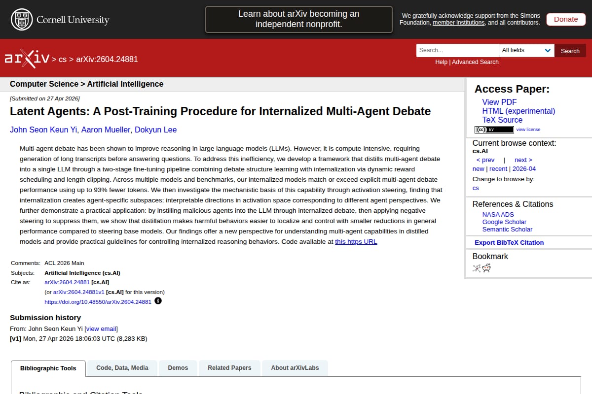
Task: Open Semantic Scholar citations
Action: click(507, 229)
